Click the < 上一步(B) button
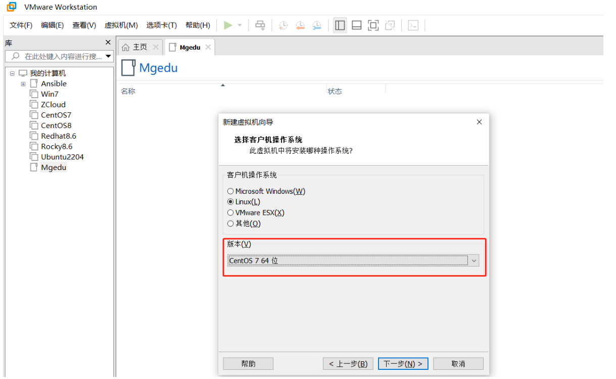This screenshot has width=616, height=379. tap(348, 364)
